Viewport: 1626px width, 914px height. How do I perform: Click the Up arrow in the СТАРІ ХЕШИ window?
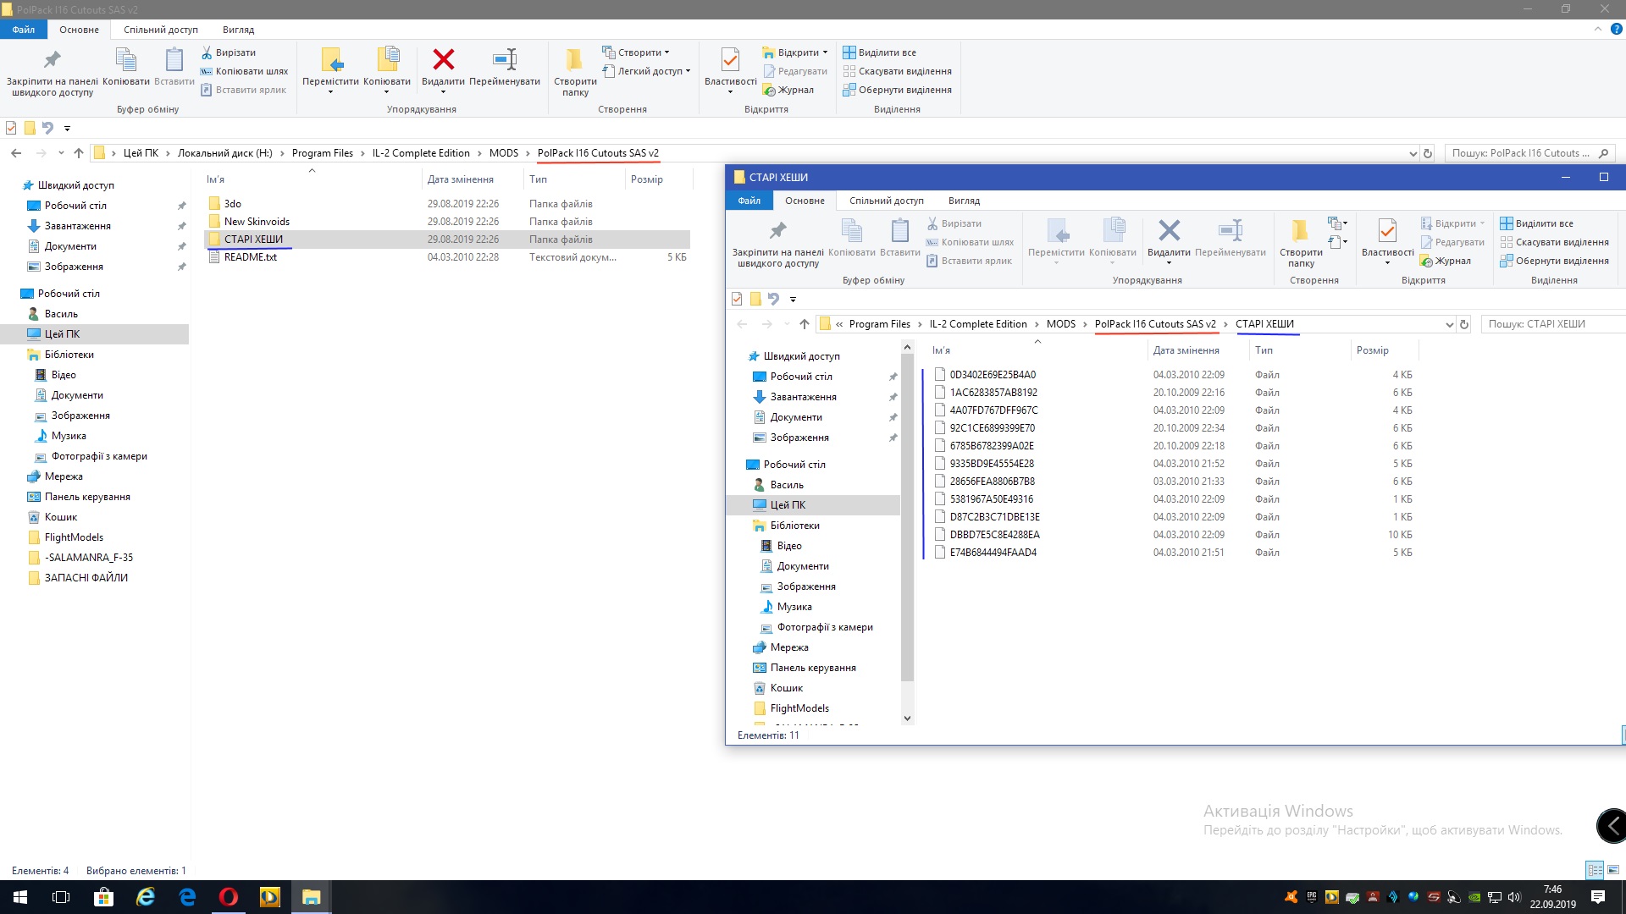click(x=804, y=324)
